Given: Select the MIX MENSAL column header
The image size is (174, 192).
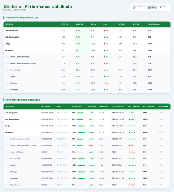Looking at the screenshot, I should [104, 106].
